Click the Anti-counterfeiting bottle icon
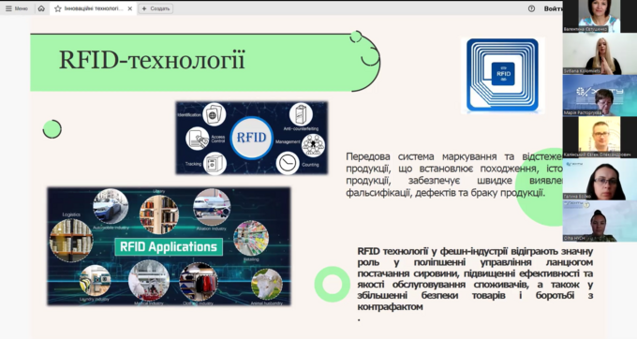The height and width of the screenshot is (339, 637). click(x=301, y=114)
